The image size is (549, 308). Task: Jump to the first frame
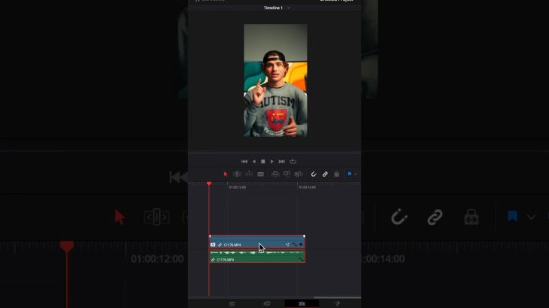tap(244, 162)
